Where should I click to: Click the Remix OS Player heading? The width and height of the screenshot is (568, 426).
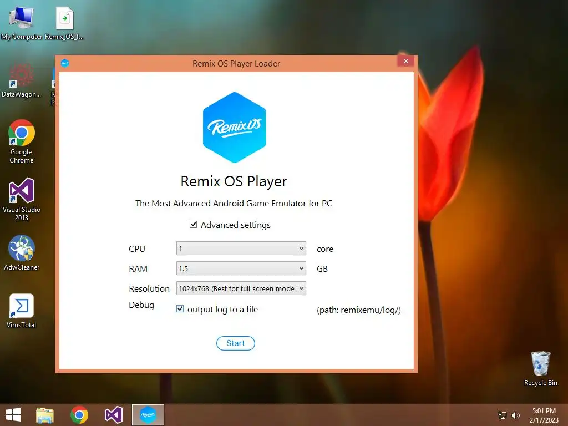point(234,181)
